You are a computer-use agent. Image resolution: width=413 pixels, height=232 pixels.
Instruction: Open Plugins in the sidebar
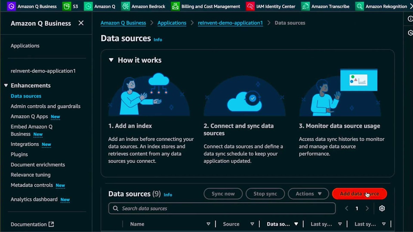click(19, 154)
